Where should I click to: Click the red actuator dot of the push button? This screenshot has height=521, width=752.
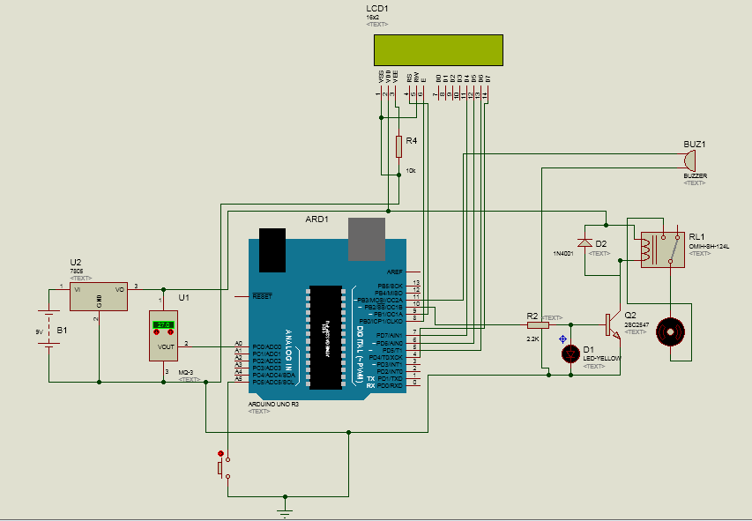220,453
